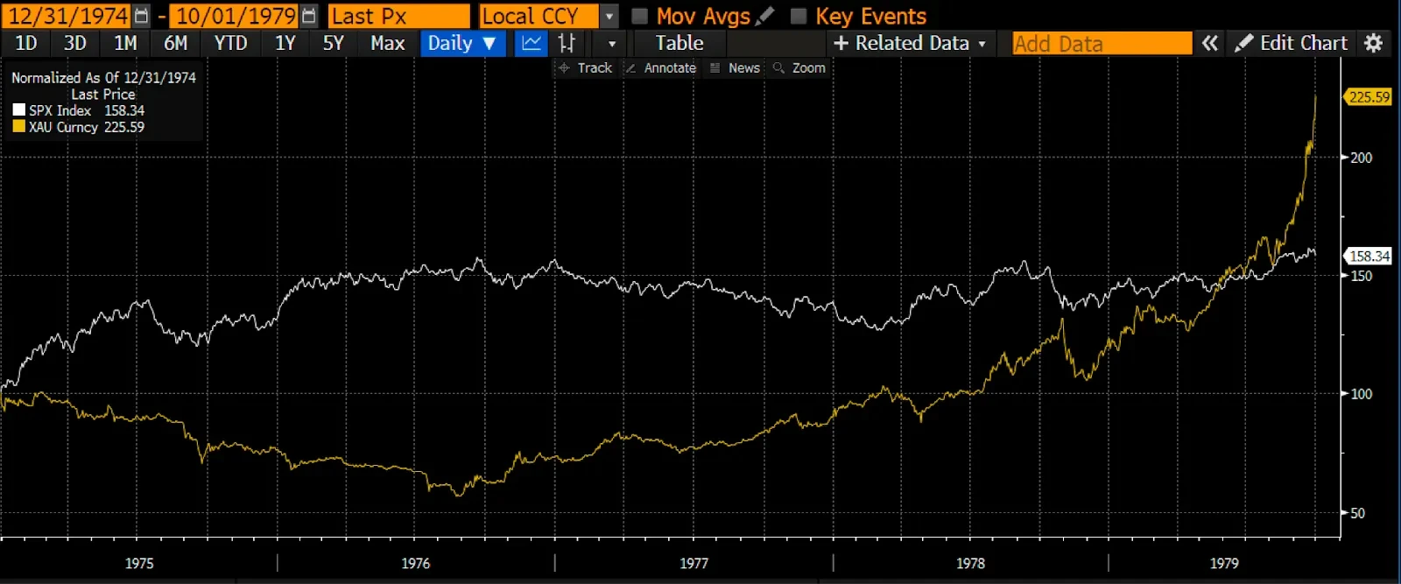Select the YTD range tab

tap(231, 43)
